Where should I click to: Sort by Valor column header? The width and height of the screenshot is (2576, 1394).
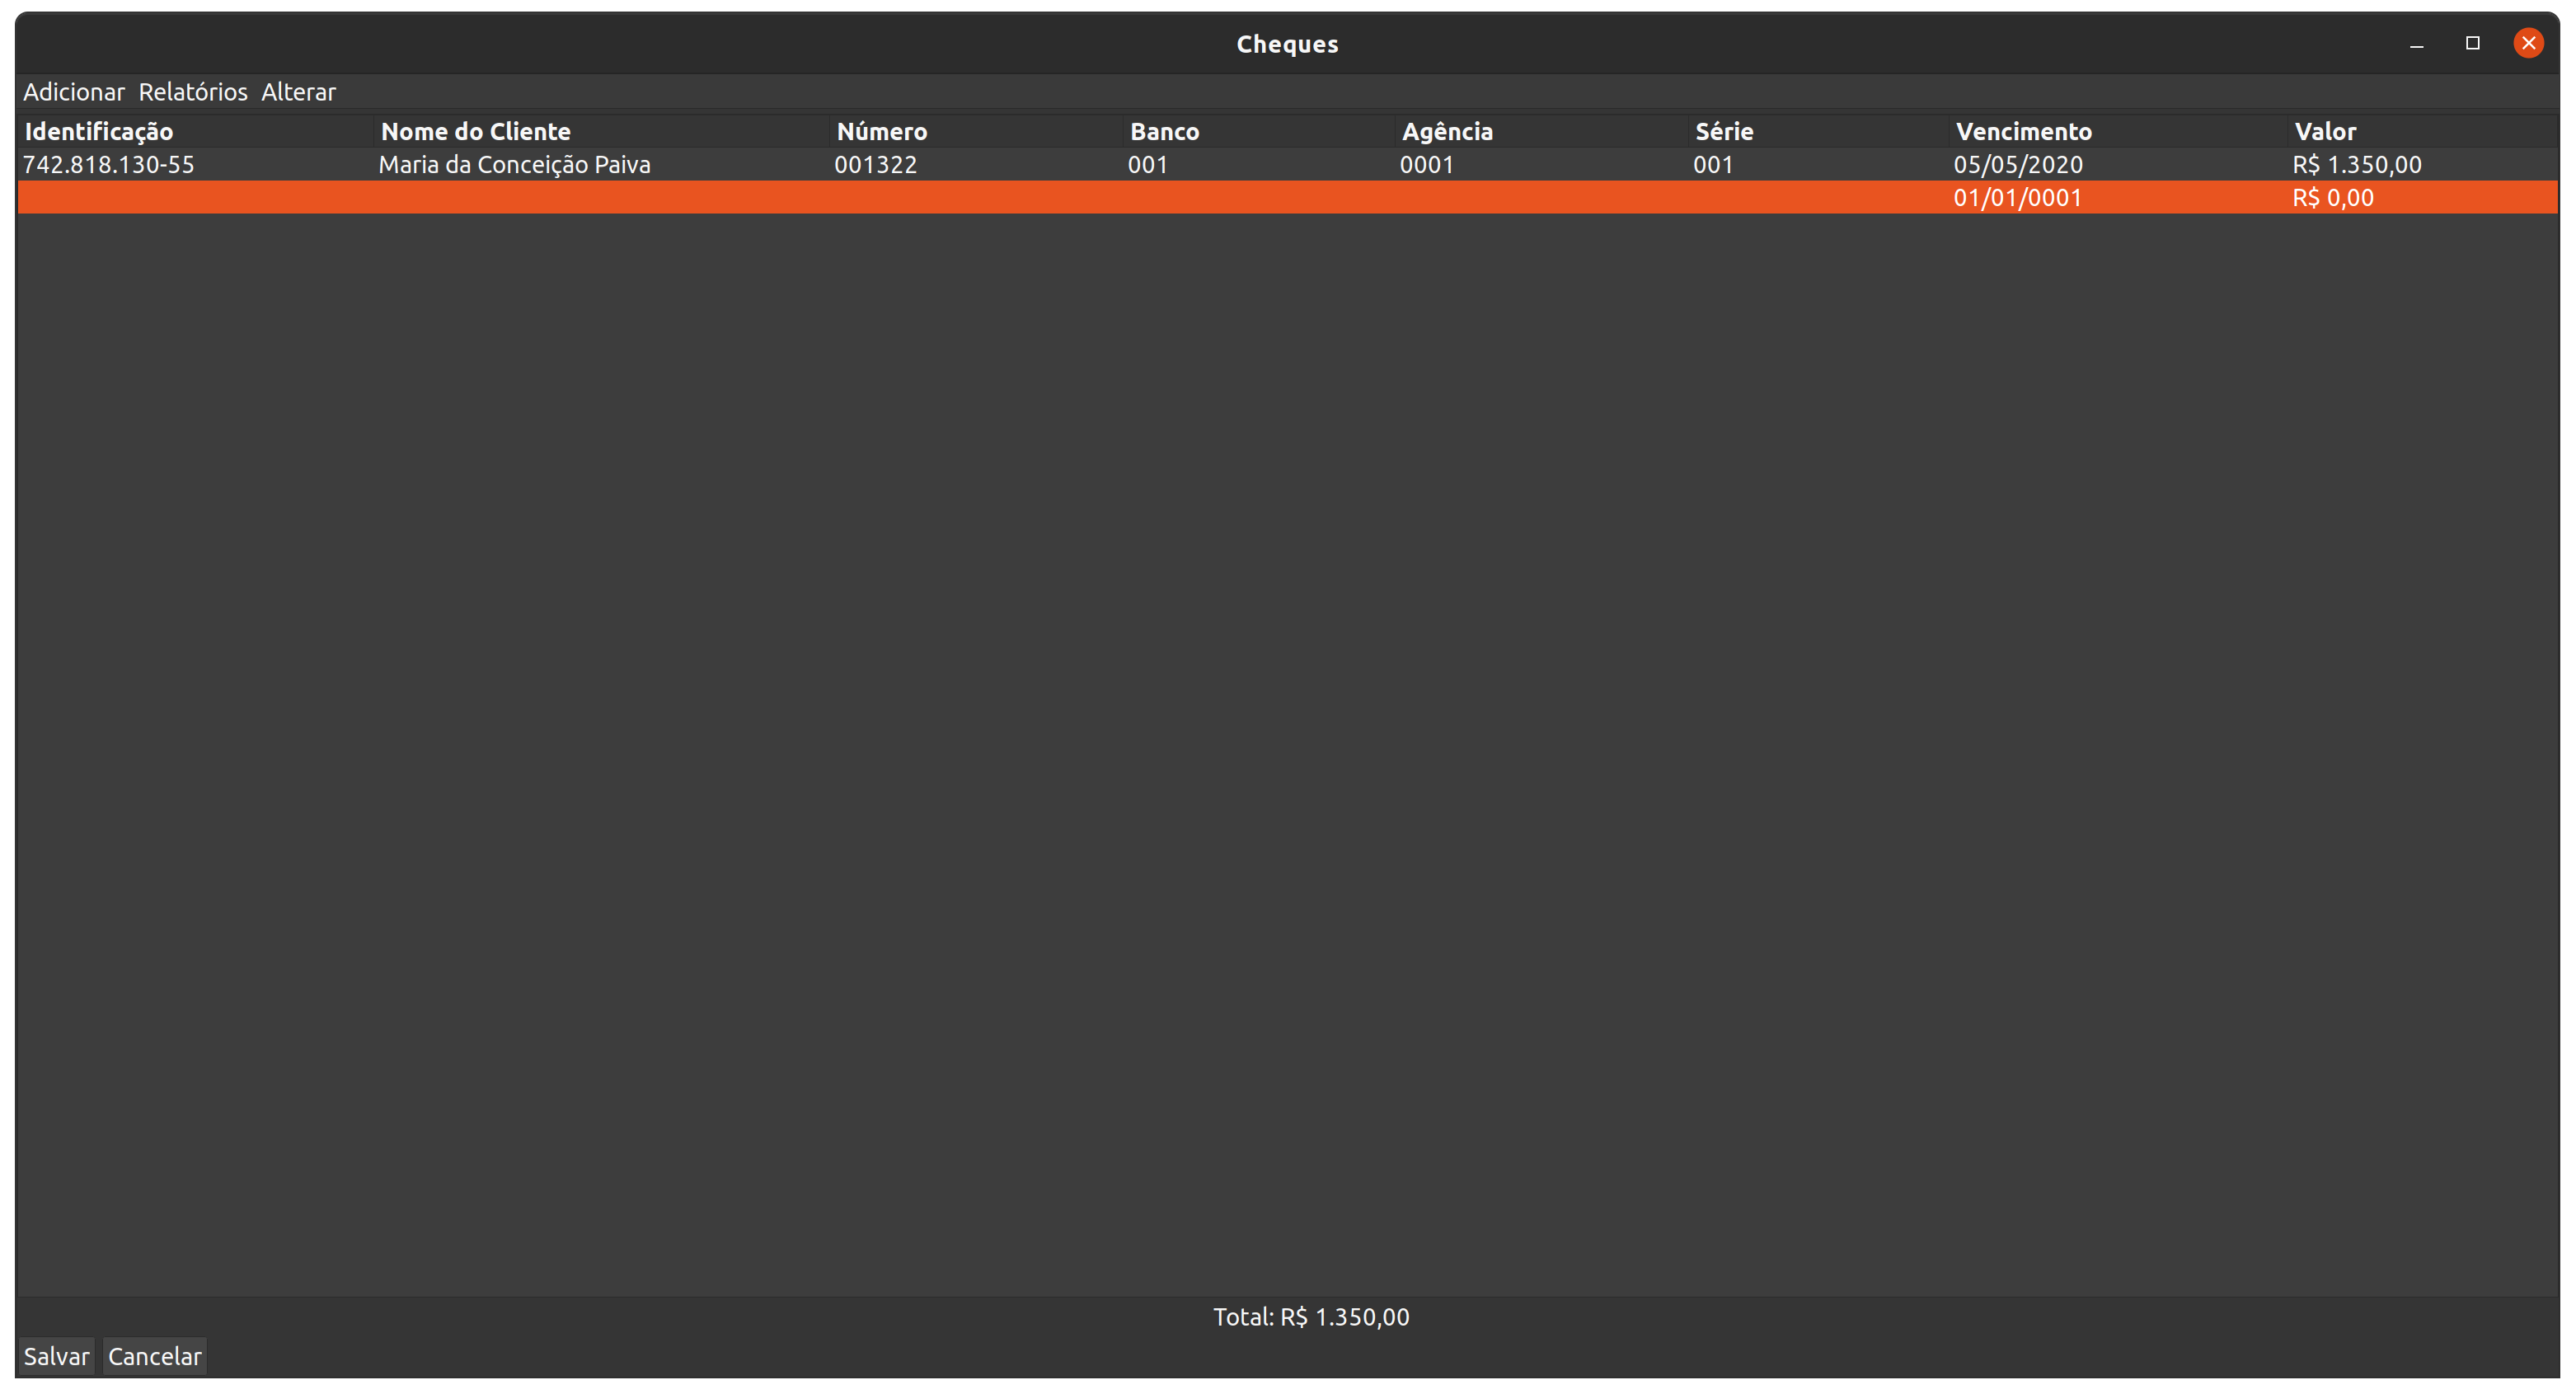[x=2325, y=131]
